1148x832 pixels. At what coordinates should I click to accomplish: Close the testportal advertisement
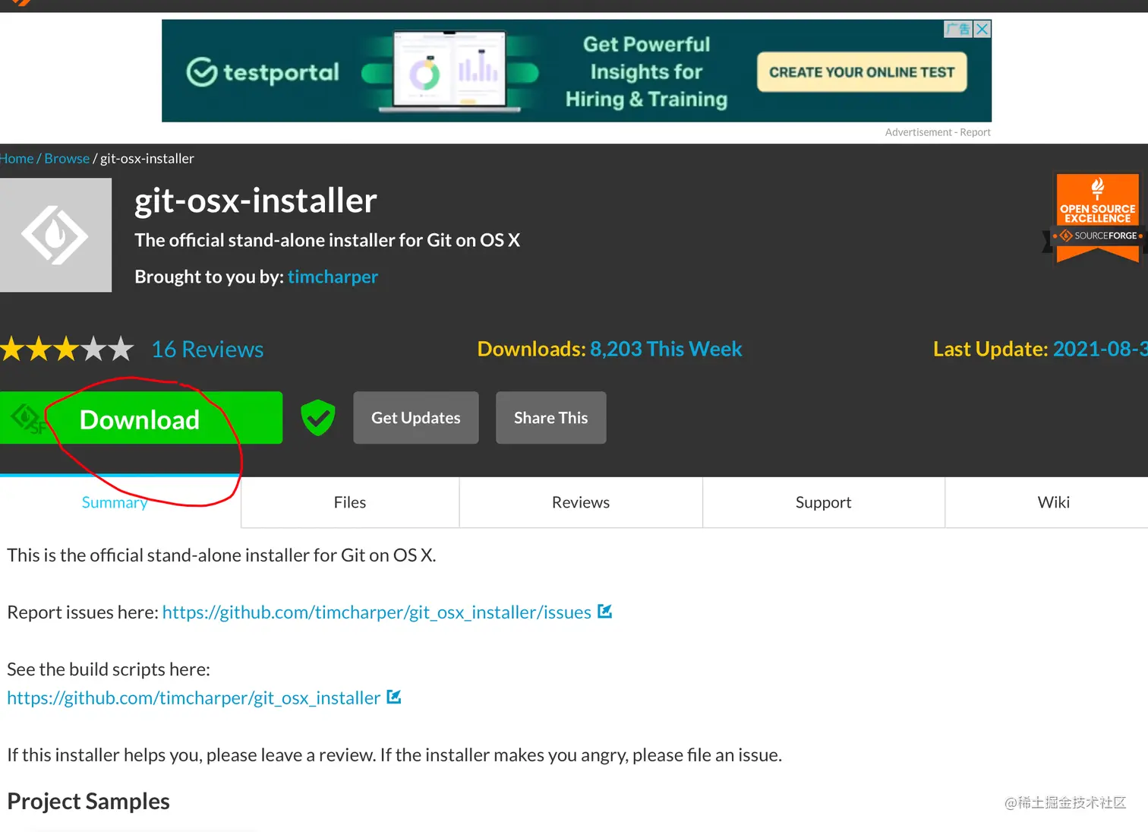tap(982, 29)
